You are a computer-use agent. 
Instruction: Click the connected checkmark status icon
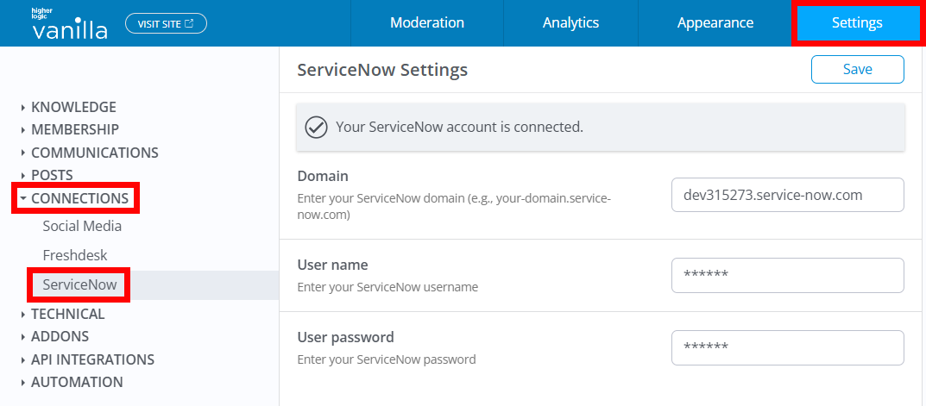coord(317,128)
